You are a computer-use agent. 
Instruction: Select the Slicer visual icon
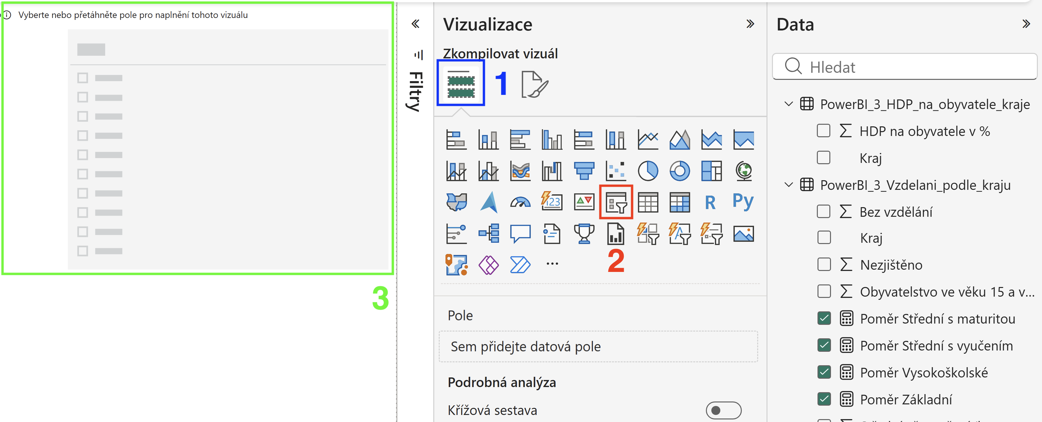coord(616,202)
